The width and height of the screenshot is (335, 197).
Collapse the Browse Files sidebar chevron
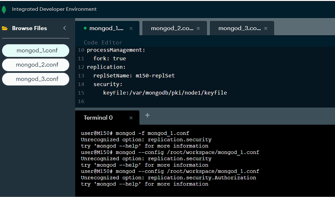(64, 28)
